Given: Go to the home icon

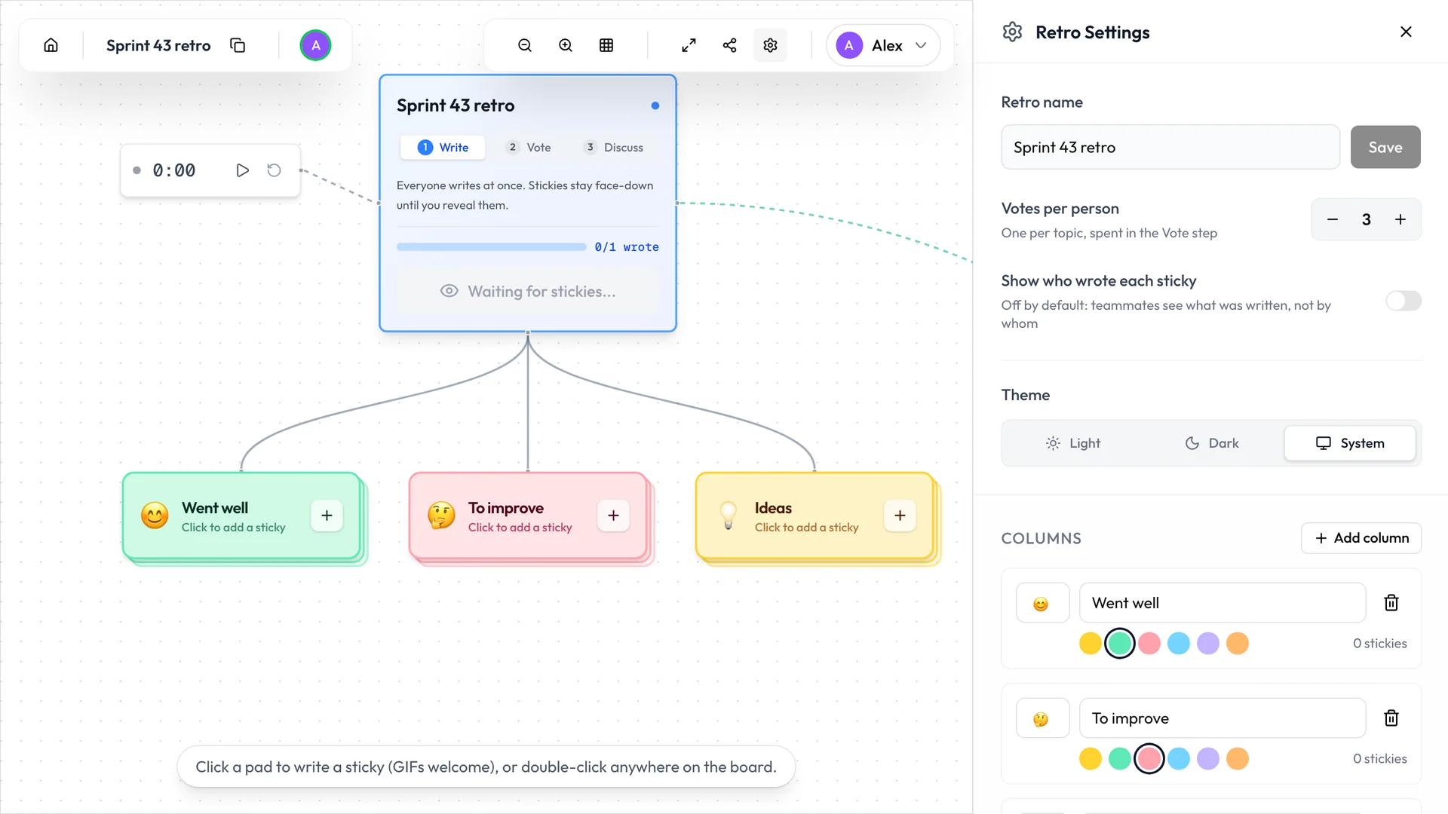Looking at the screenshot, I should (x=51, y=45).
